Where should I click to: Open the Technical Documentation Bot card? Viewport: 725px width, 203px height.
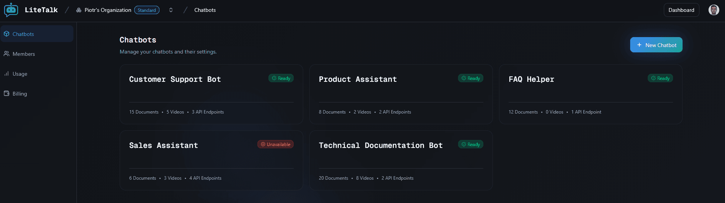(401, 160)
